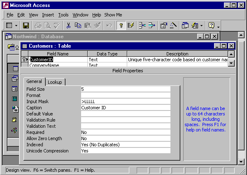This screenshot has height=175, width=247.
Task: Click the Datasheet View toolbar button
Action: pos(9,25)
